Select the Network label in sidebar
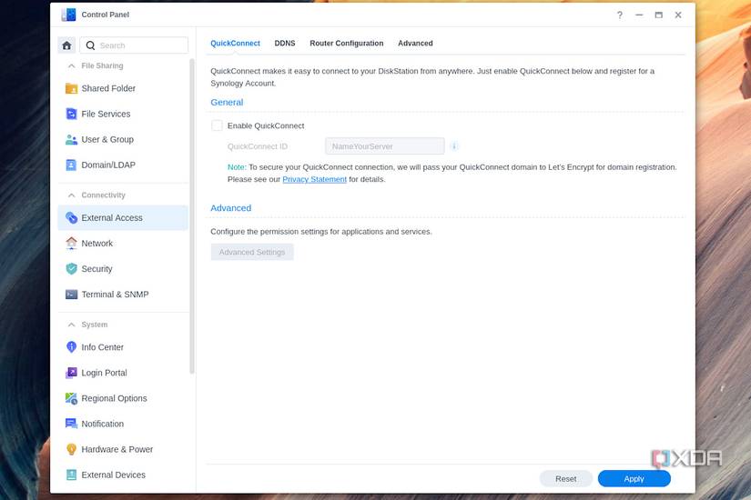The width and height of the screenshot is (751, 500). coord(97,243)
